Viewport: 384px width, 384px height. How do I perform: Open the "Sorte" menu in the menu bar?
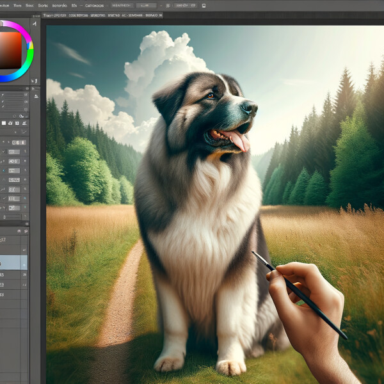(x=43, y=4)
